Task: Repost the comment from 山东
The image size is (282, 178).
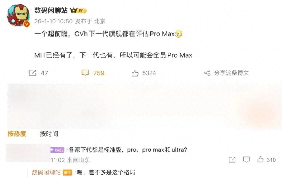Action: pyautogui.click(x=232, y=159)
